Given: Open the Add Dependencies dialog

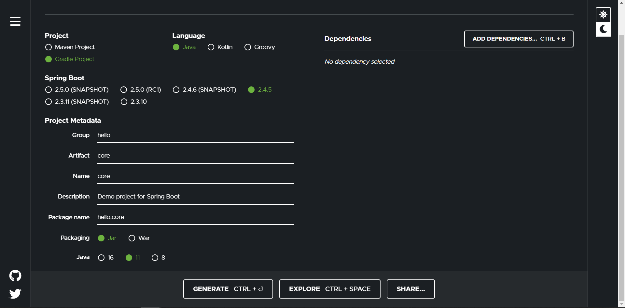Looking at the screenshot, I should click(x=519, y=39).
